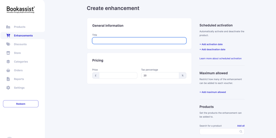
Task: Click the Products sidebar icon
Action: (8, 27)
